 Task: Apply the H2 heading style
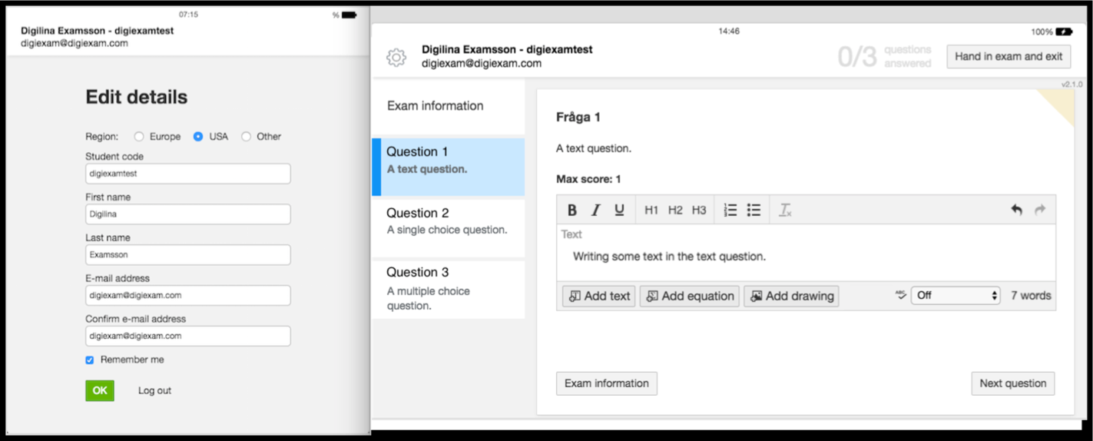(675, 210)
